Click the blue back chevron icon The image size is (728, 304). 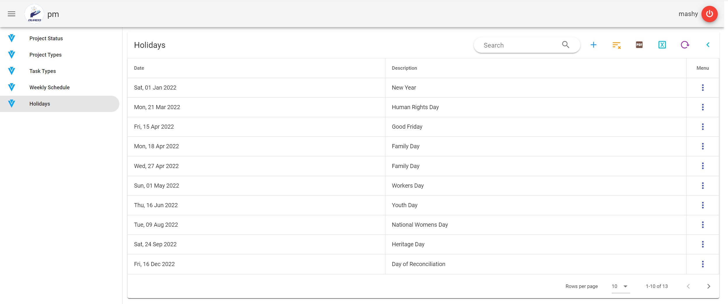[708, 45]
